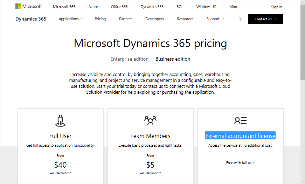This screenshot has height=184, width=305.
Task: Open the Partners navigation link
Action: click(126, 19)
